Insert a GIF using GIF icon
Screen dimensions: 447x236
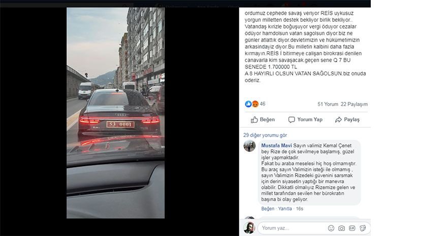pos(352,228)
